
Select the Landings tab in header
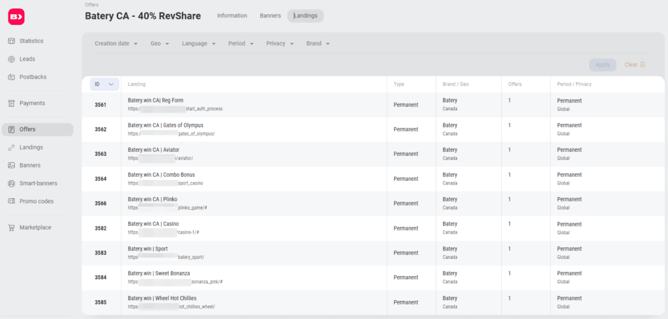pos(305,16)
